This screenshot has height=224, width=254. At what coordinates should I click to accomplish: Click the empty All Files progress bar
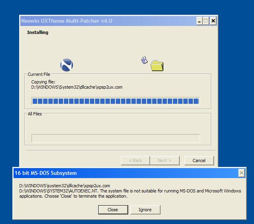[x=115, y=138]
